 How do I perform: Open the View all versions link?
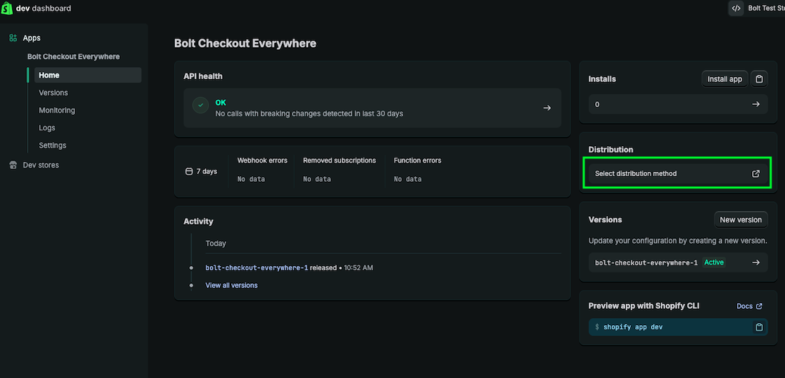pyautogui.click(x=231, y=285)
